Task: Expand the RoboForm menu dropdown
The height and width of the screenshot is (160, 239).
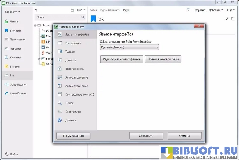Action: coord(12,12)
